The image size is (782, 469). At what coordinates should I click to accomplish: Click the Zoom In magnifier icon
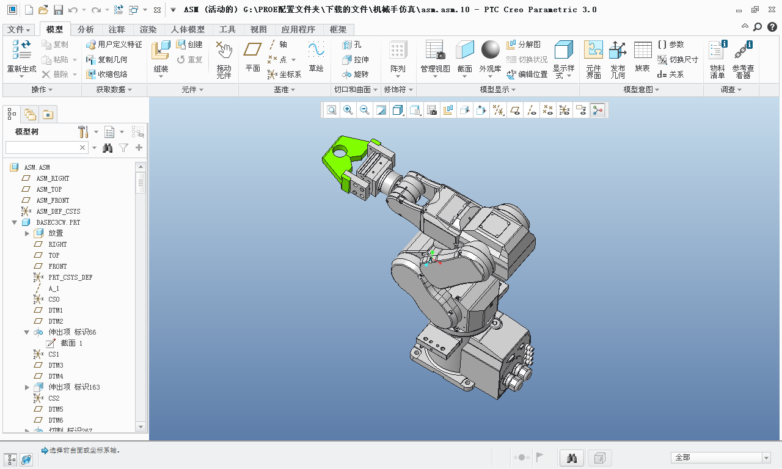click(348, 110)
